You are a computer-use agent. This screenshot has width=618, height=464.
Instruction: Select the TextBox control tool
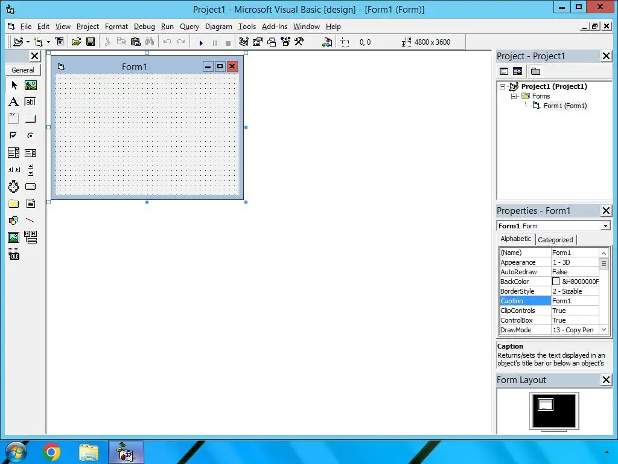click(31, 101)
